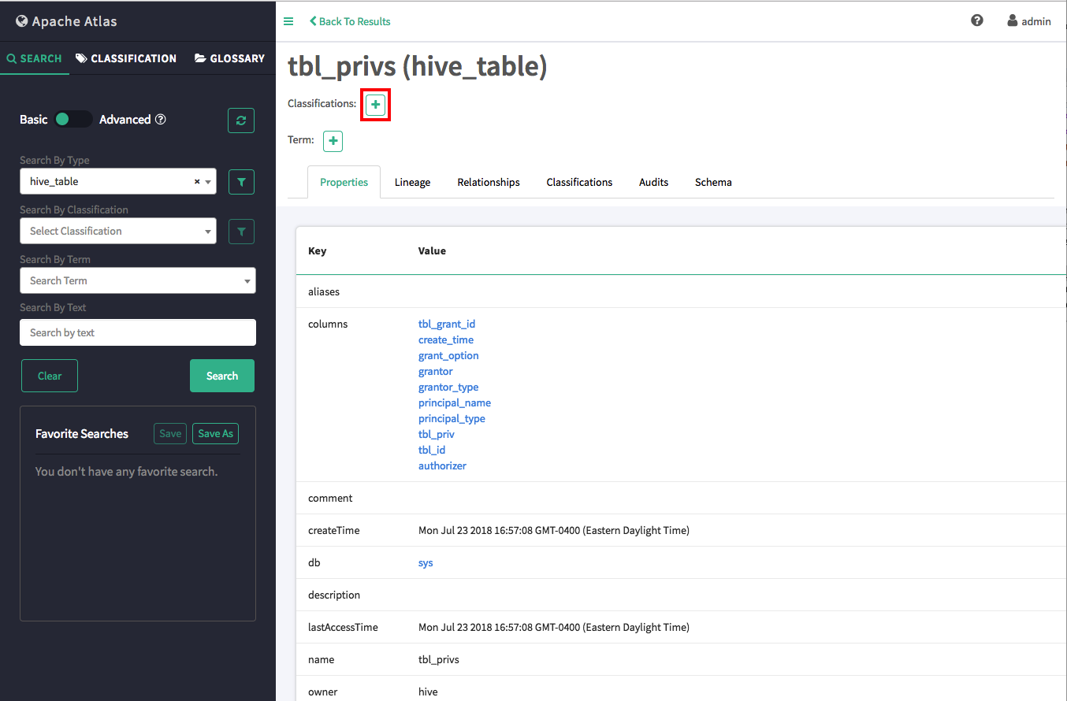Open the authorizer column link
The height and width of the screenshot is (701, 1067).
442,465
